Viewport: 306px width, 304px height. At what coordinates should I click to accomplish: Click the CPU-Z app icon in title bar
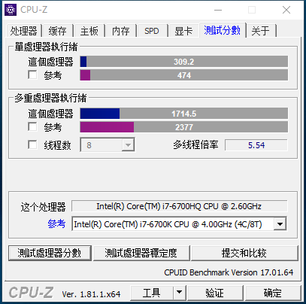coord(11,10)
